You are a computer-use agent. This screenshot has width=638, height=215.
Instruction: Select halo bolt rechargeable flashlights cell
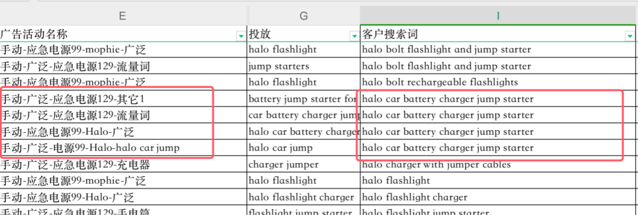click(x=499, y=82)
